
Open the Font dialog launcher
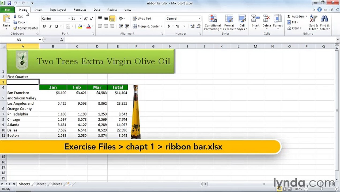coord(93,34)
